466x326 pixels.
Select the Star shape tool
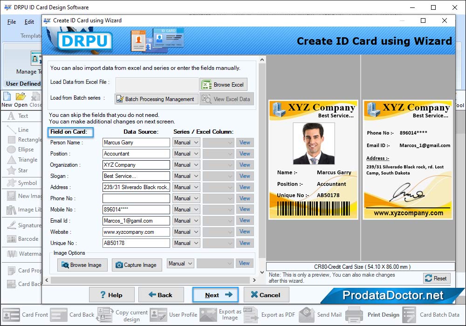click(x=17, y=170)
